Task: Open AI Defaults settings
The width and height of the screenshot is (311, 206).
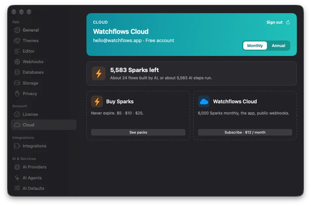Action: click(44, 188)
